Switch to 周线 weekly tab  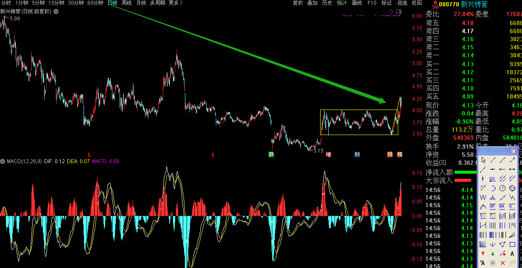click(x=127, y=3)
